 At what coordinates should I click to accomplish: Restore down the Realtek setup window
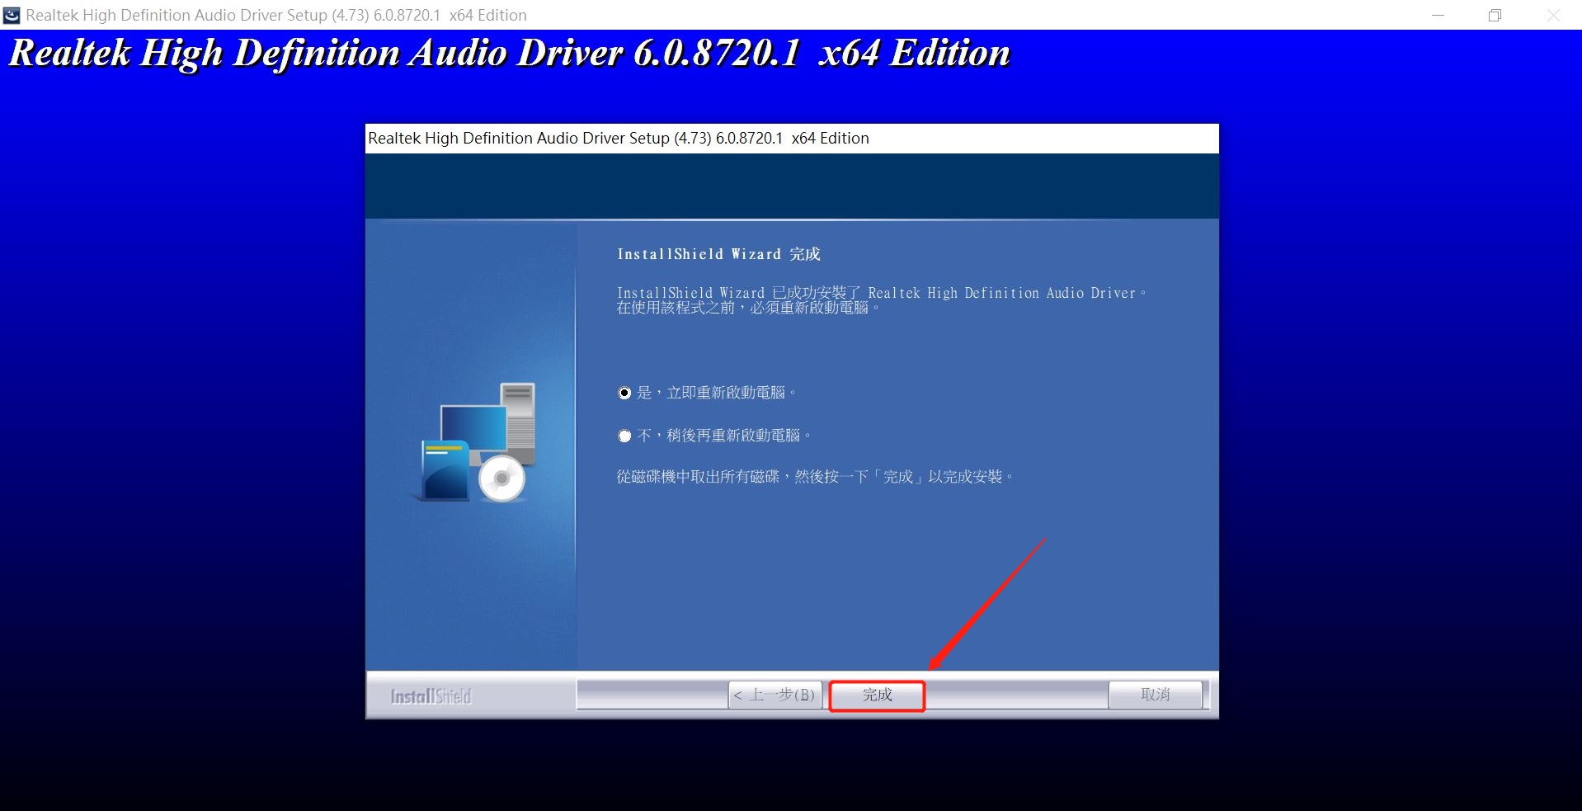point(1495,15)
